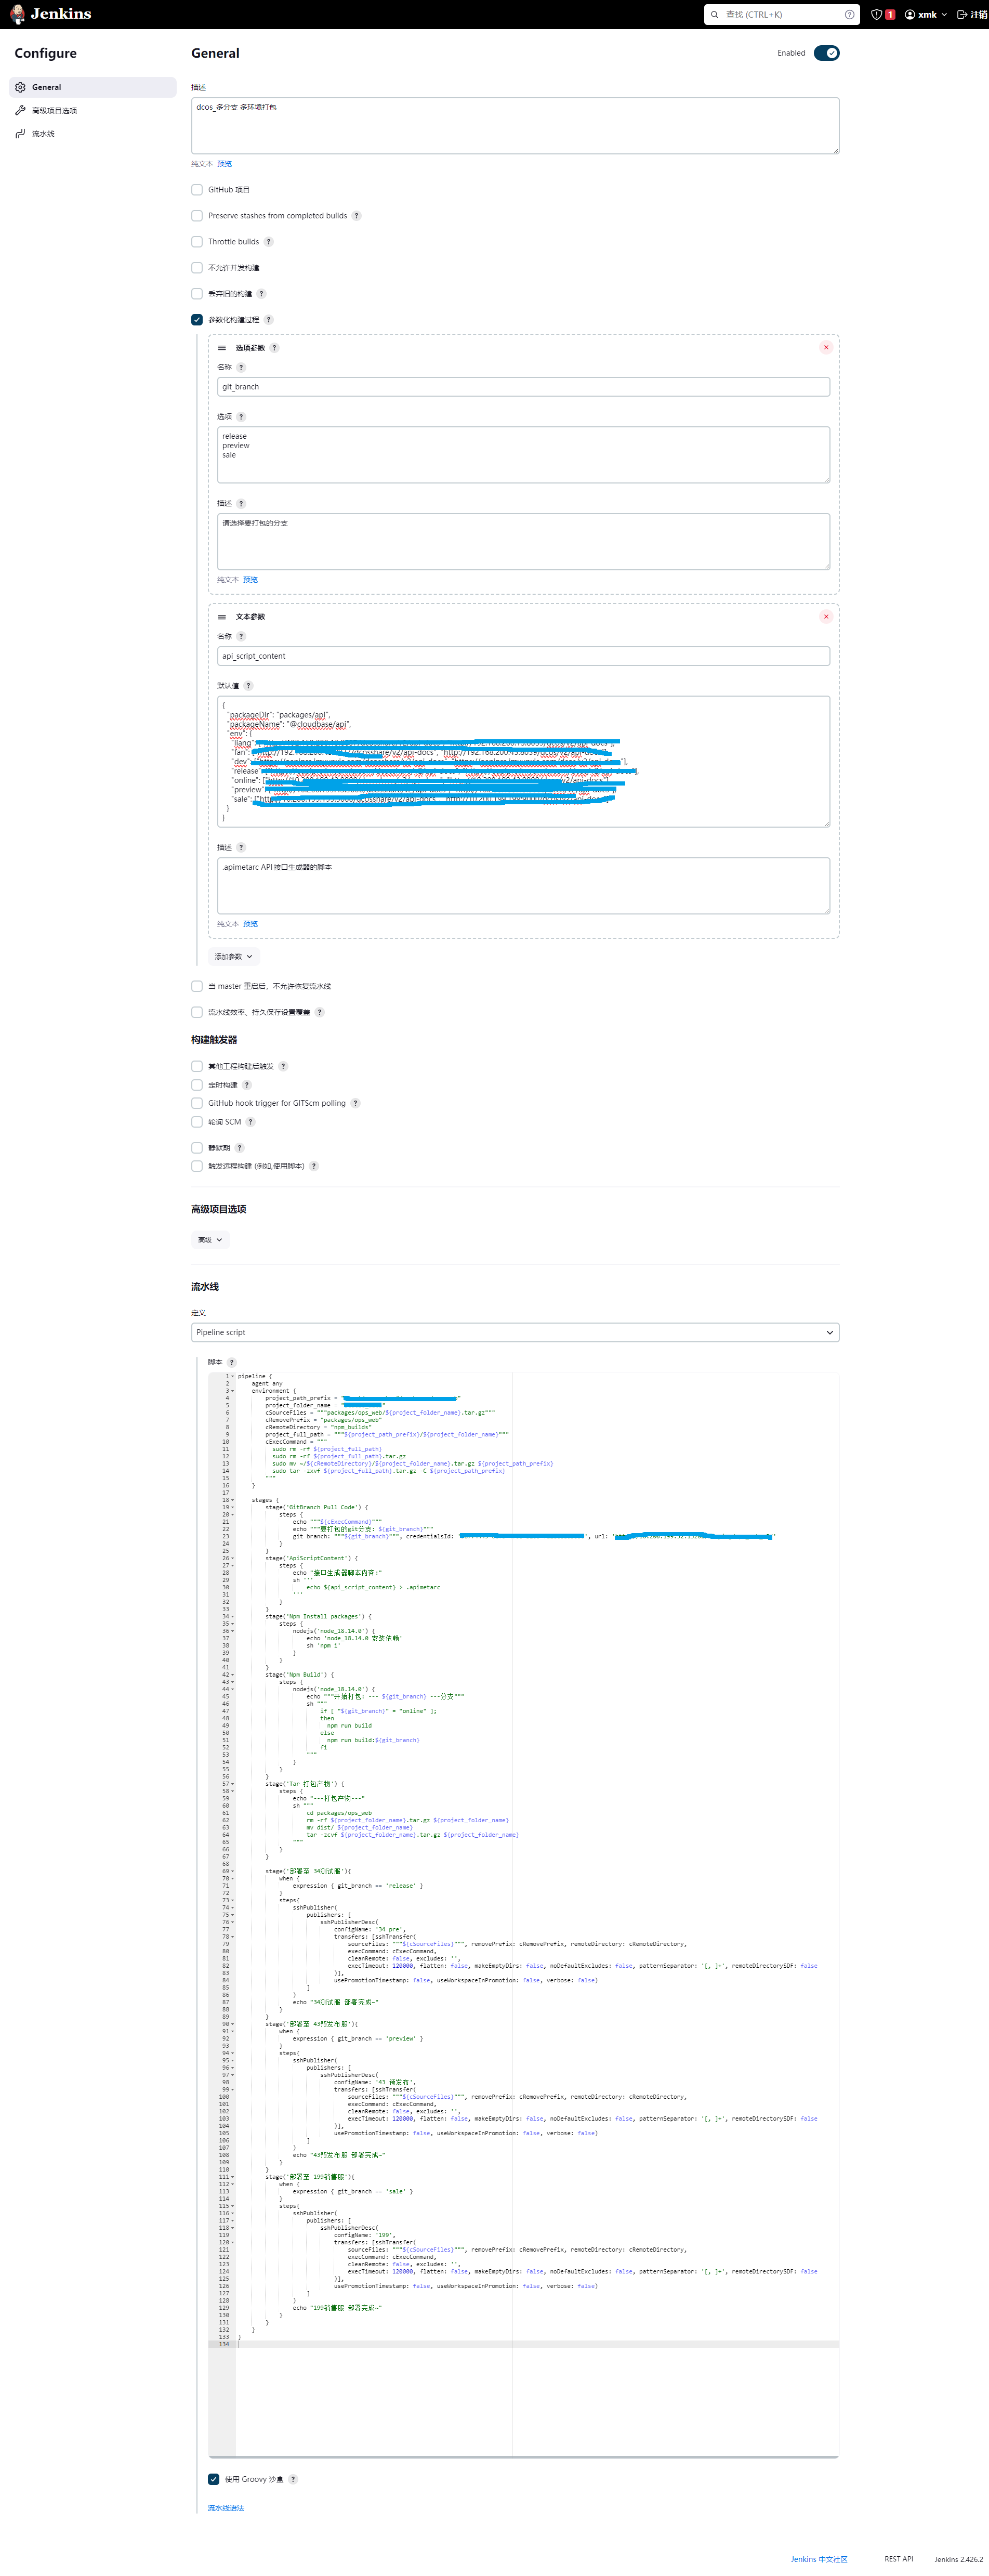The width and height of the screenshot is (989, 2576).
Task: Click the 注销 logout icon
Action: (962, 14)
